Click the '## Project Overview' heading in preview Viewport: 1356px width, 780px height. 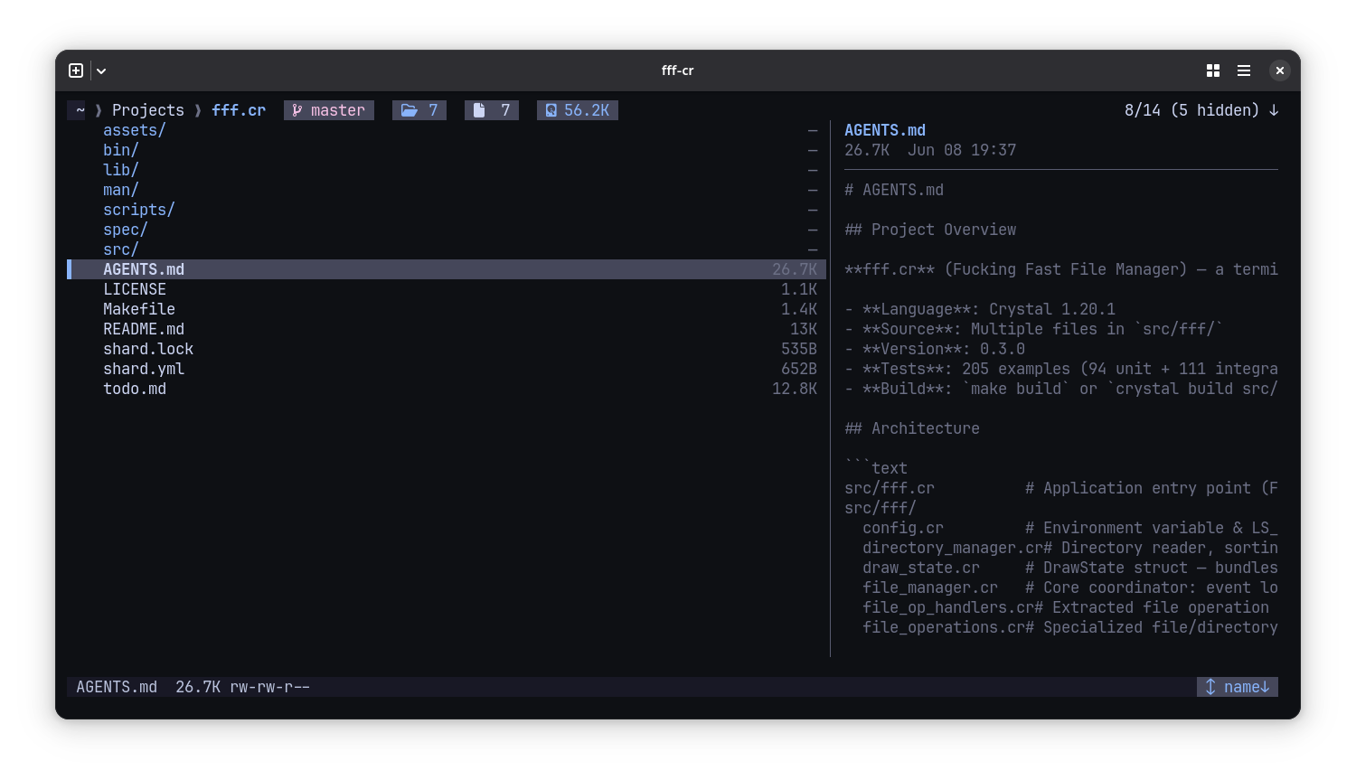(x=930, y=230)
